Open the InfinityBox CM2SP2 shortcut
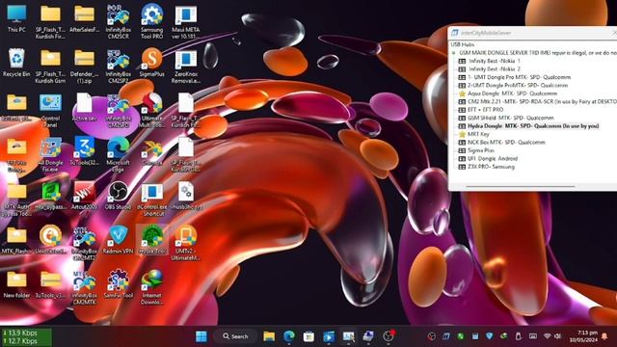 coord(118,66)
